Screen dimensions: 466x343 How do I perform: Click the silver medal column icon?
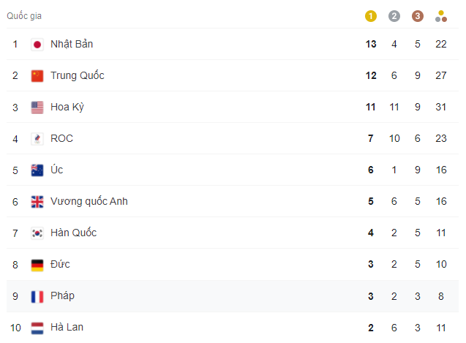394,16
